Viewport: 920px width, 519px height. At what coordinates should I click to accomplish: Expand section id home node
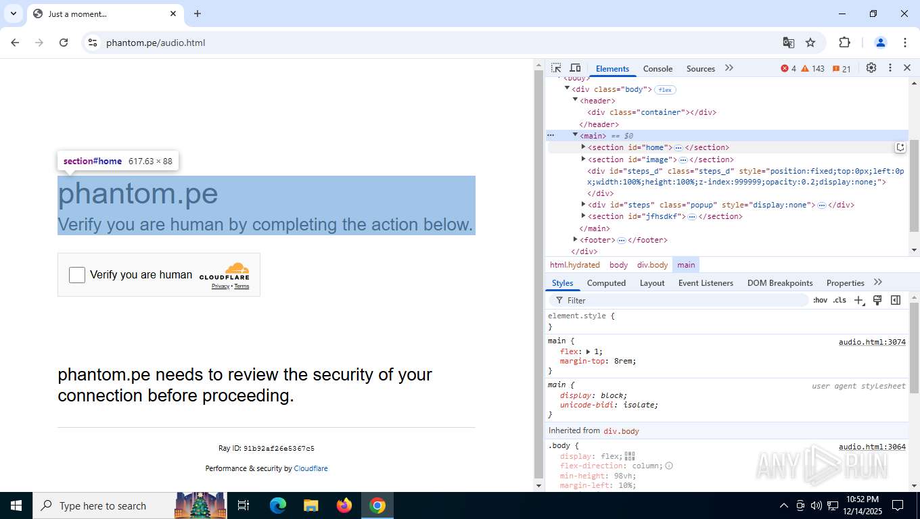point(583,147)
